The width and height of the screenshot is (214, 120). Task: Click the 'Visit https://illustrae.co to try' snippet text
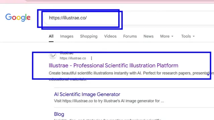109,101
